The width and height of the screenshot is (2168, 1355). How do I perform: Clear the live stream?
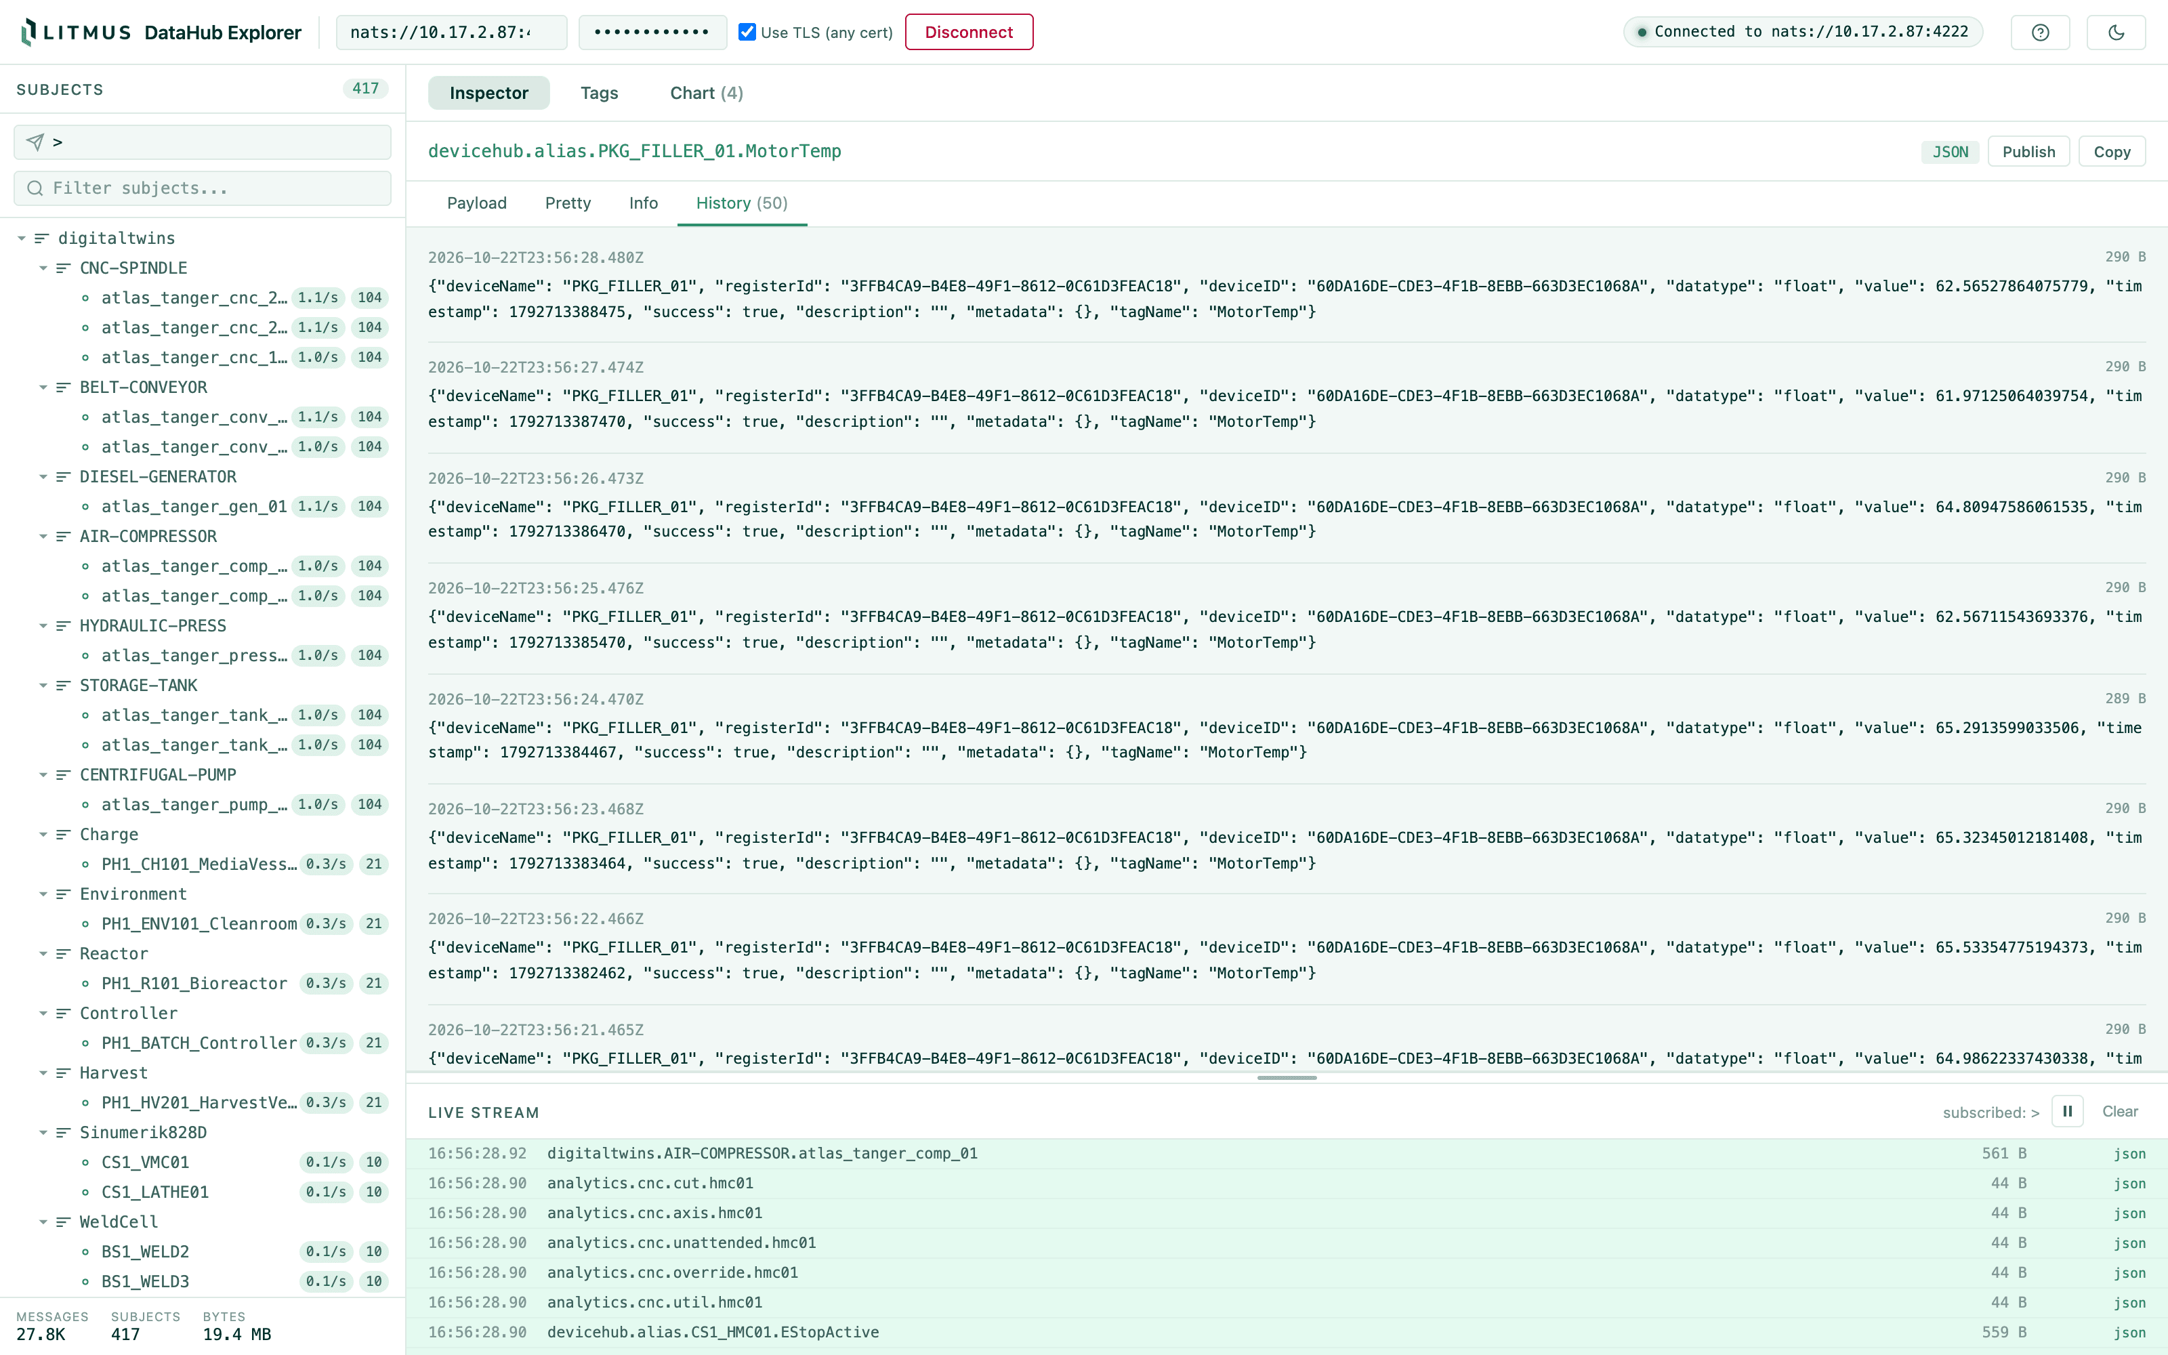[2120, 1111]
